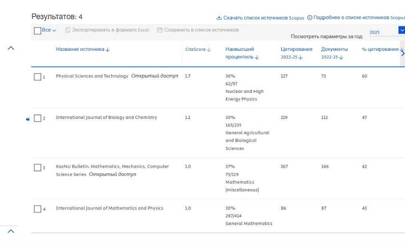The width and height of the screenshot is (405, 243).
Task: Click the download icon beside Скачать список источников
Action: [x=219, y=18]
